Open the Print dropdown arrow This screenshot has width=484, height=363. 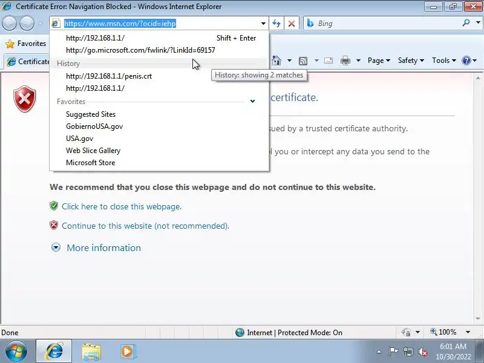click(x=358, y=60)
